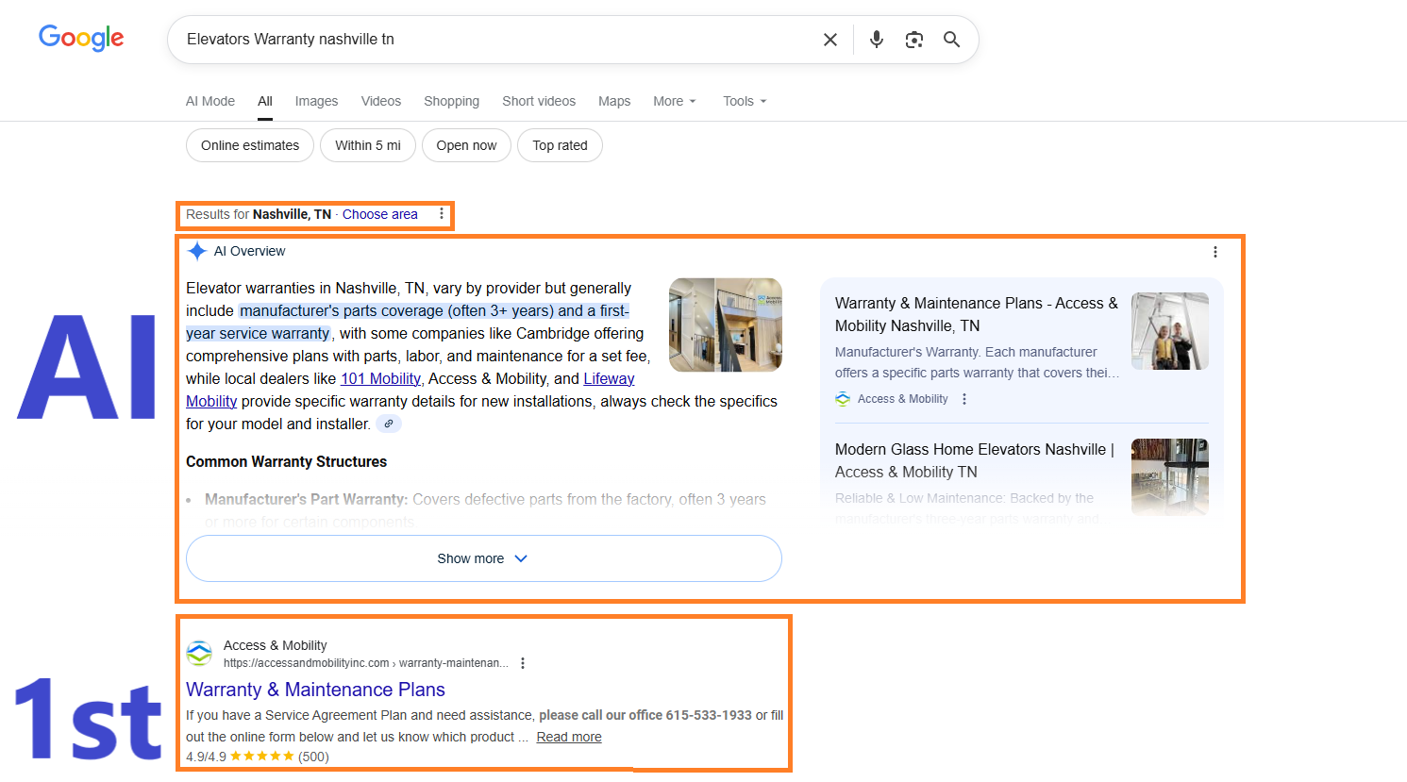Click the AI Overview sparkle icon
This screenshot has height=782, width=1407.
196,251
